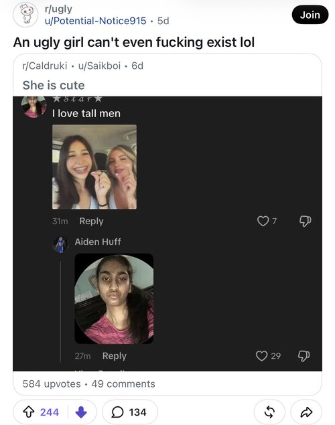The height and width of the screenshot is (425, 335).
Task: Open r/ugly subreddit link
Action: tap(58, 9)
